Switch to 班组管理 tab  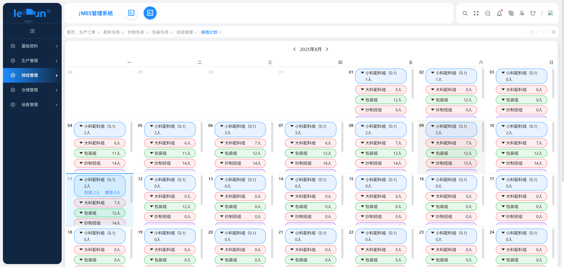point(185,32)
